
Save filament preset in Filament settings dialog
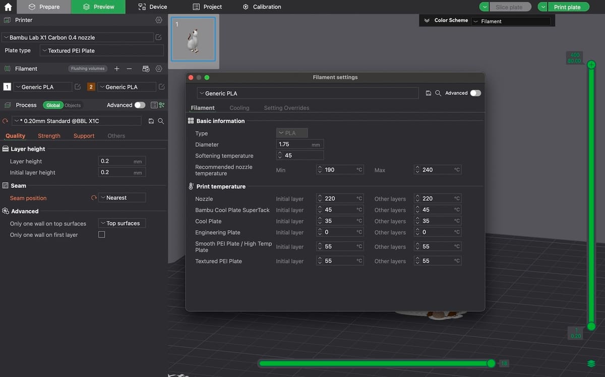coord(428,93)
